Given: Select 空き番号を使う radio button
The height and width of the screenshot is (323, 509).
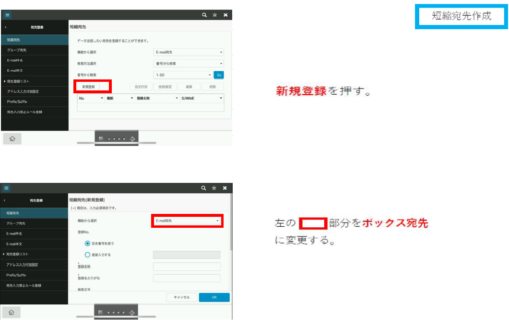Looking at the screenshot, I should coord(88,243).
